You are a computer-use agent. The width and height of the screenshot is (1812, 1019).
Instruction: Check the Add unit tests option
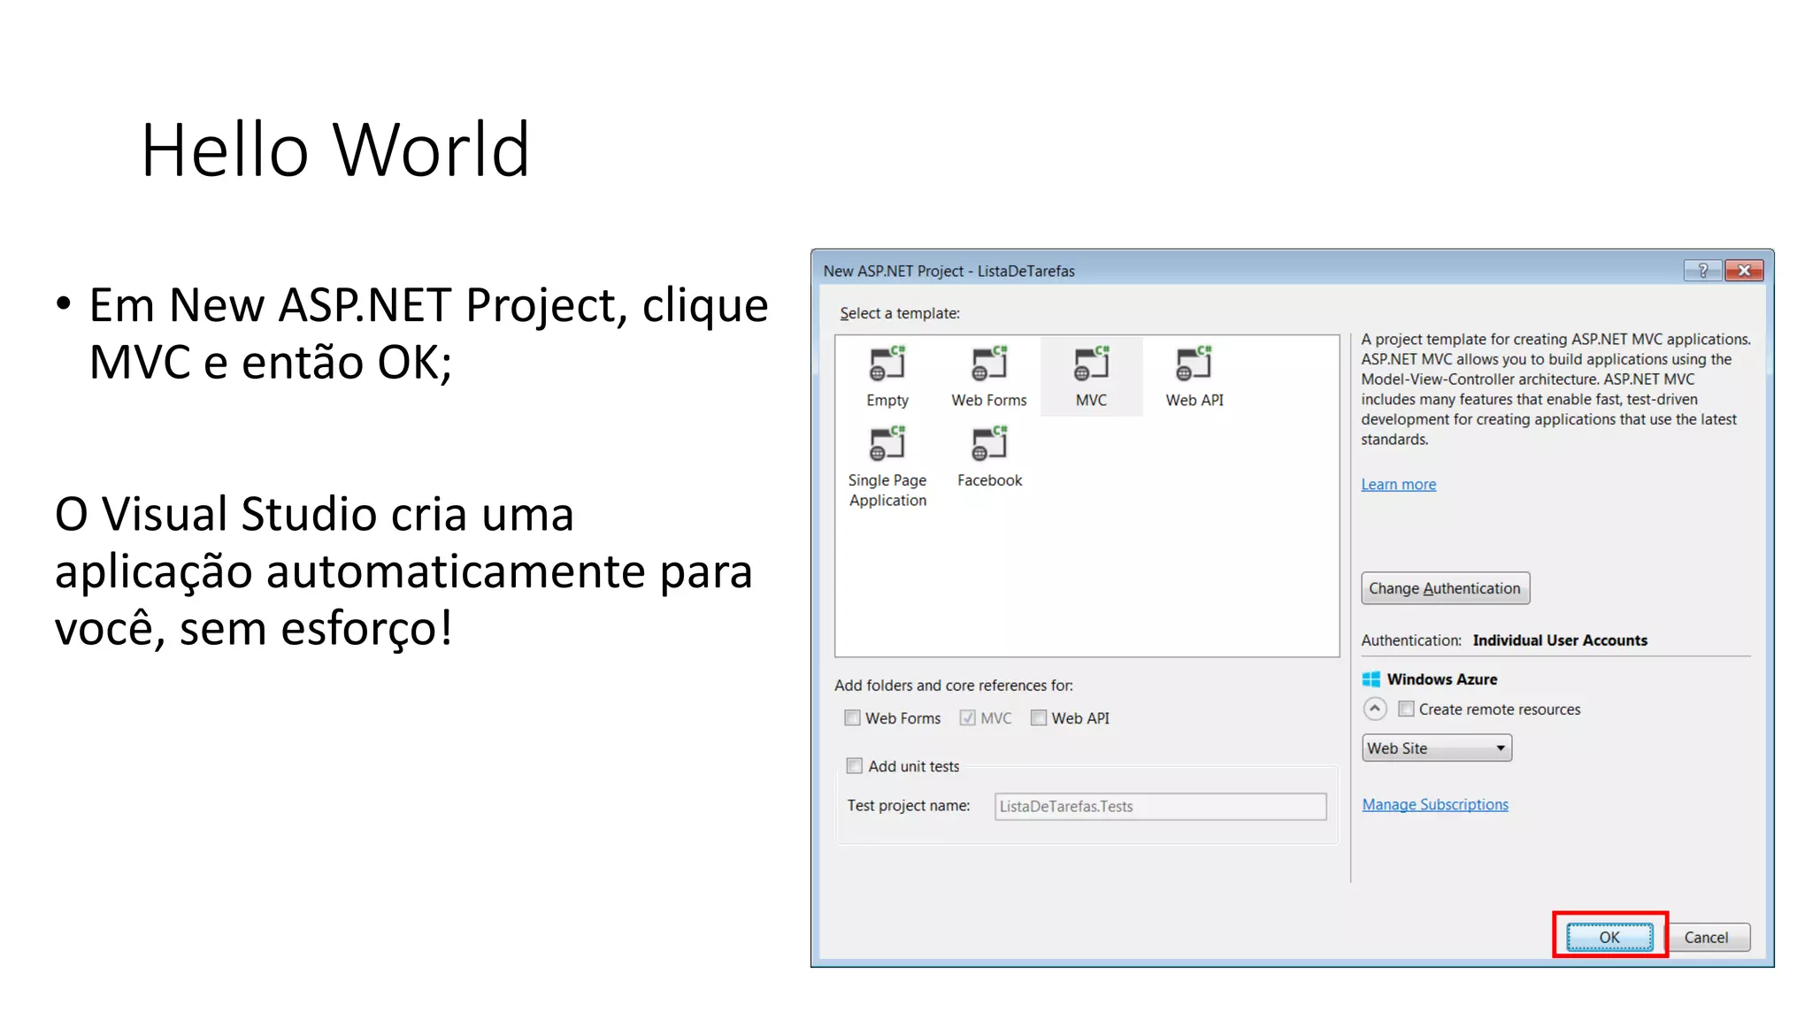pyautogui.click(x=855, y=766)
